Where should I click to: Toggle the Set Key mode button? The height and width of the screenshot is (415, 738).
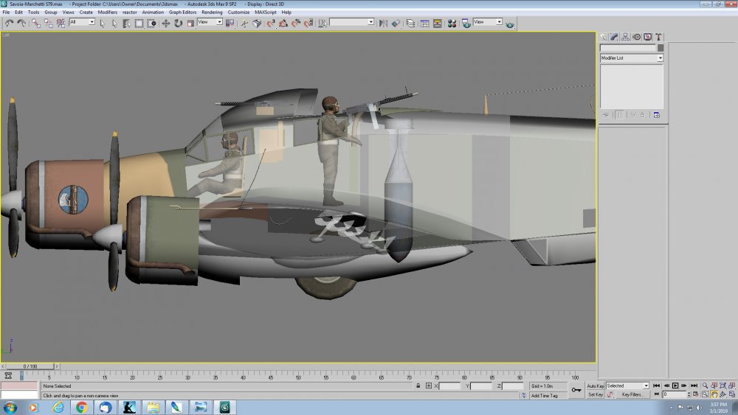point(596,395)
